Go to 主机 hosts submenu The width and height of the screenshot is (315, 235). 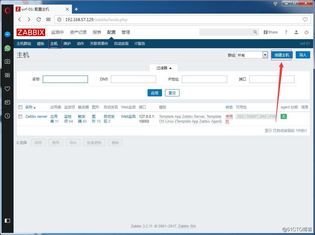point(54,44)
